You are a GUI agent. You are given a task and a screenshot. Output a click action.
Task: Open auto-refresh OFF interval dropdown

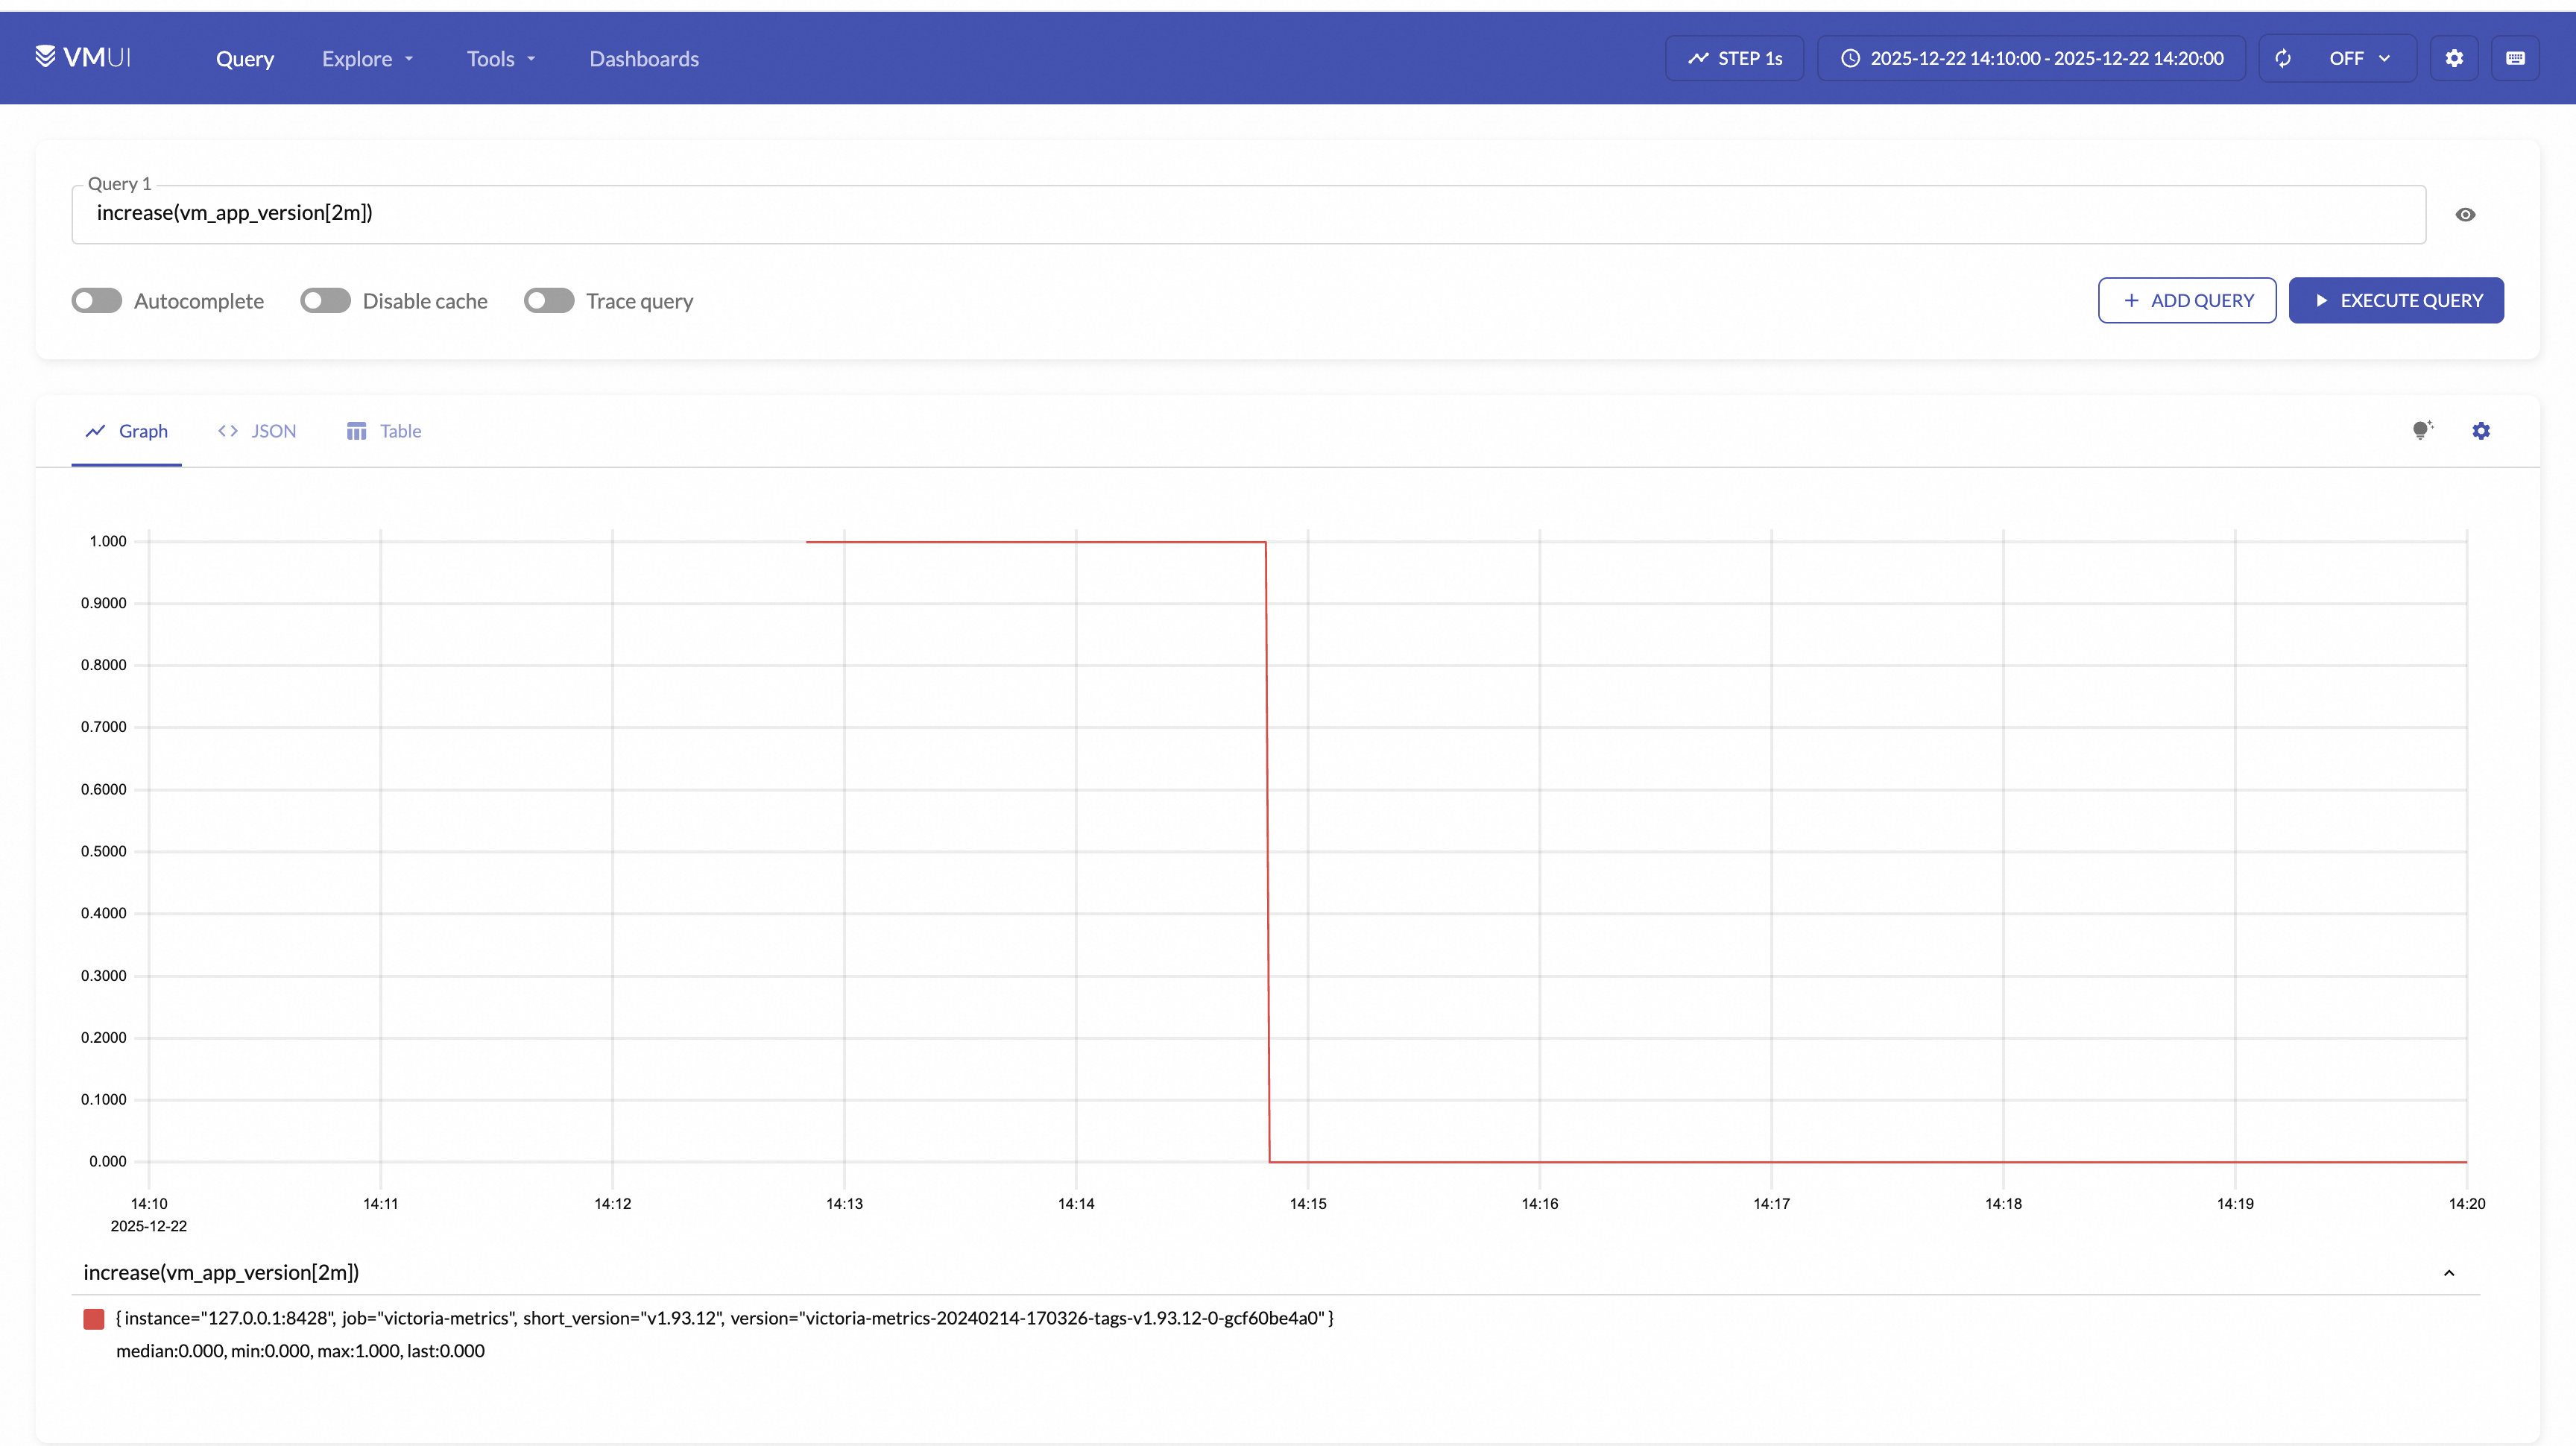[x=2360, y=58]
